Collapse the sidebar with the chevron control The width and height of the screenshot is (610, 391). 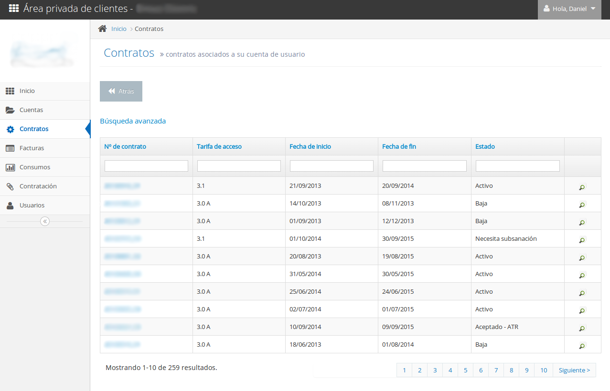[x=44, y=221]
